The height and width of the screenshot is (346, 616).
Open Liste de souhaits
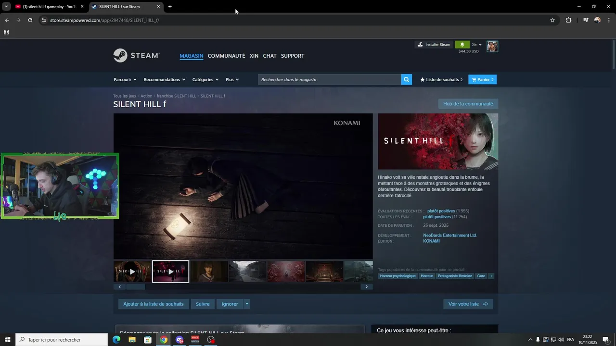[441, 80]
